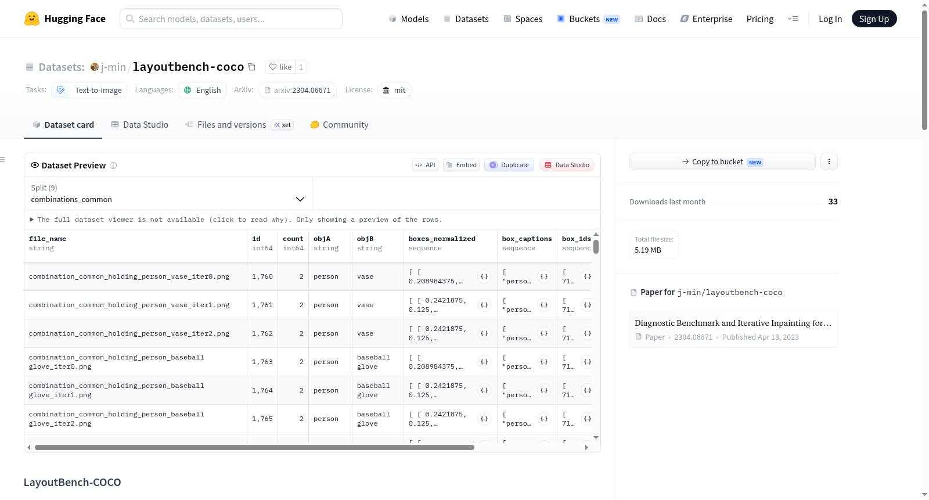Expand box_captions JSON in row 1,760

[x=544, y=276]
